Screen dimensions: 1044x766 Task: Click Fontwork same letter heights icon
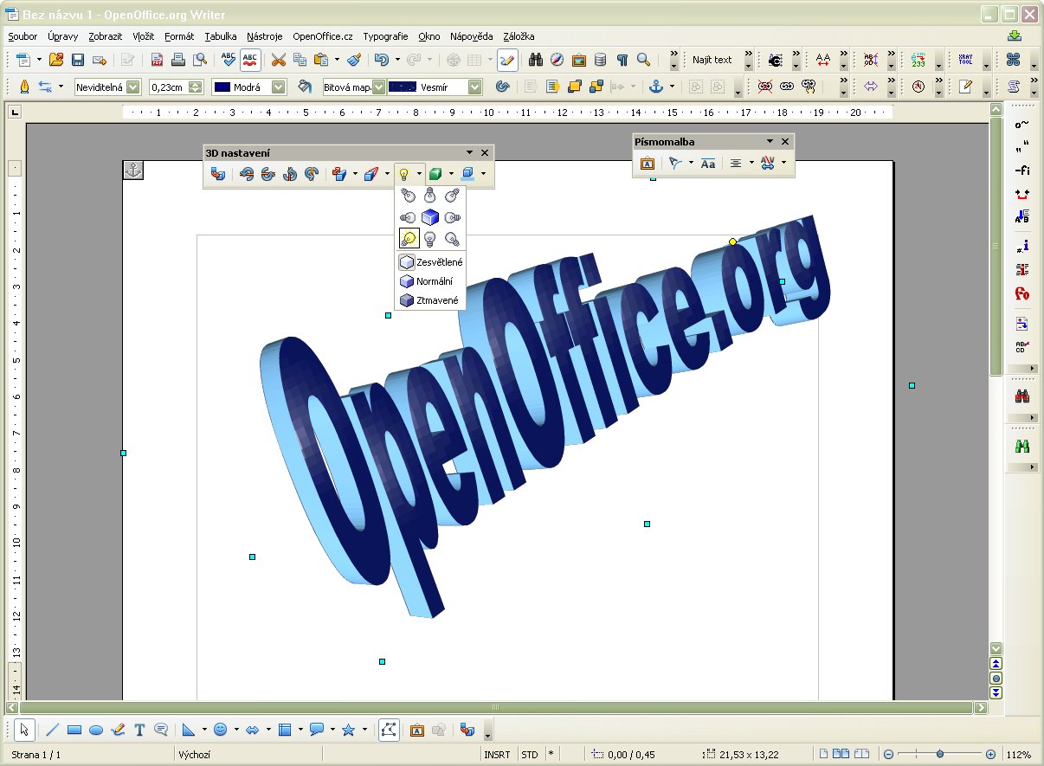pyautogui.click(x=708, y=163)
